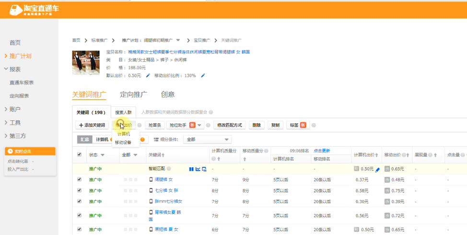The height and width of the screenshot is (235, 467).
Task: Click the 阔腿裤 女 keyword link
Action: pos(163,179)
